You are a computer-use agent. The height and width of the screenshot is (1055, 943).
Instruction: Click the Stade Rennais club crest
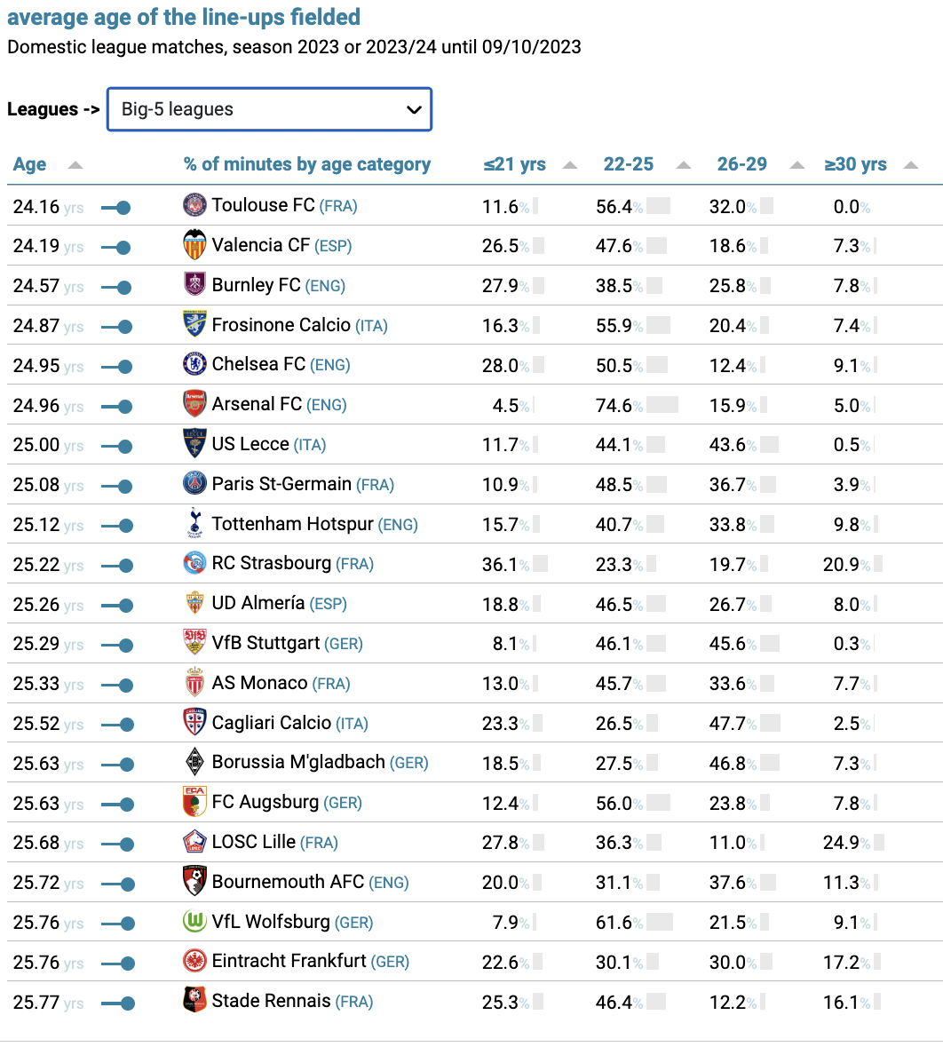pos(194,1000)
